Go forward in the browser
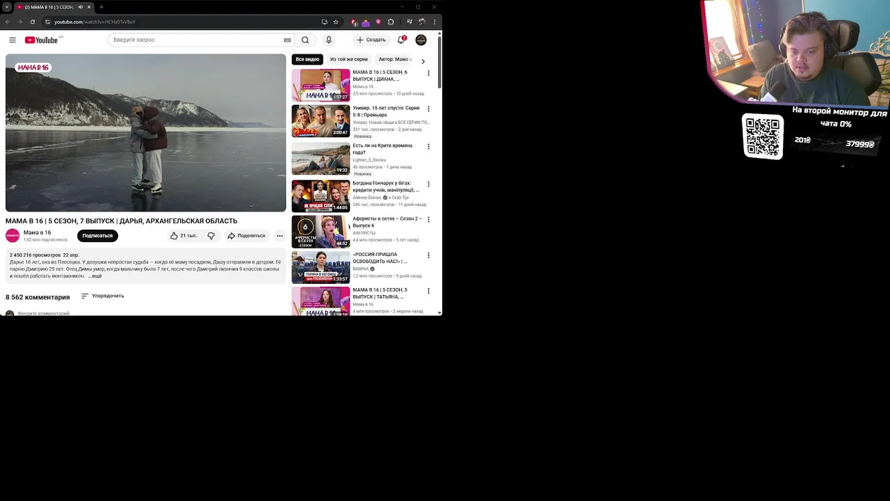The height and width of the screenshot is (501, 890). pyautogui.click(x=19, y=22)
